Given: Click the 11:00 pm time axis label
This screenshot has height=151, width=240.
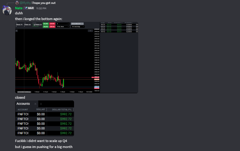Looking at the screenshot, I should point(37,92).
